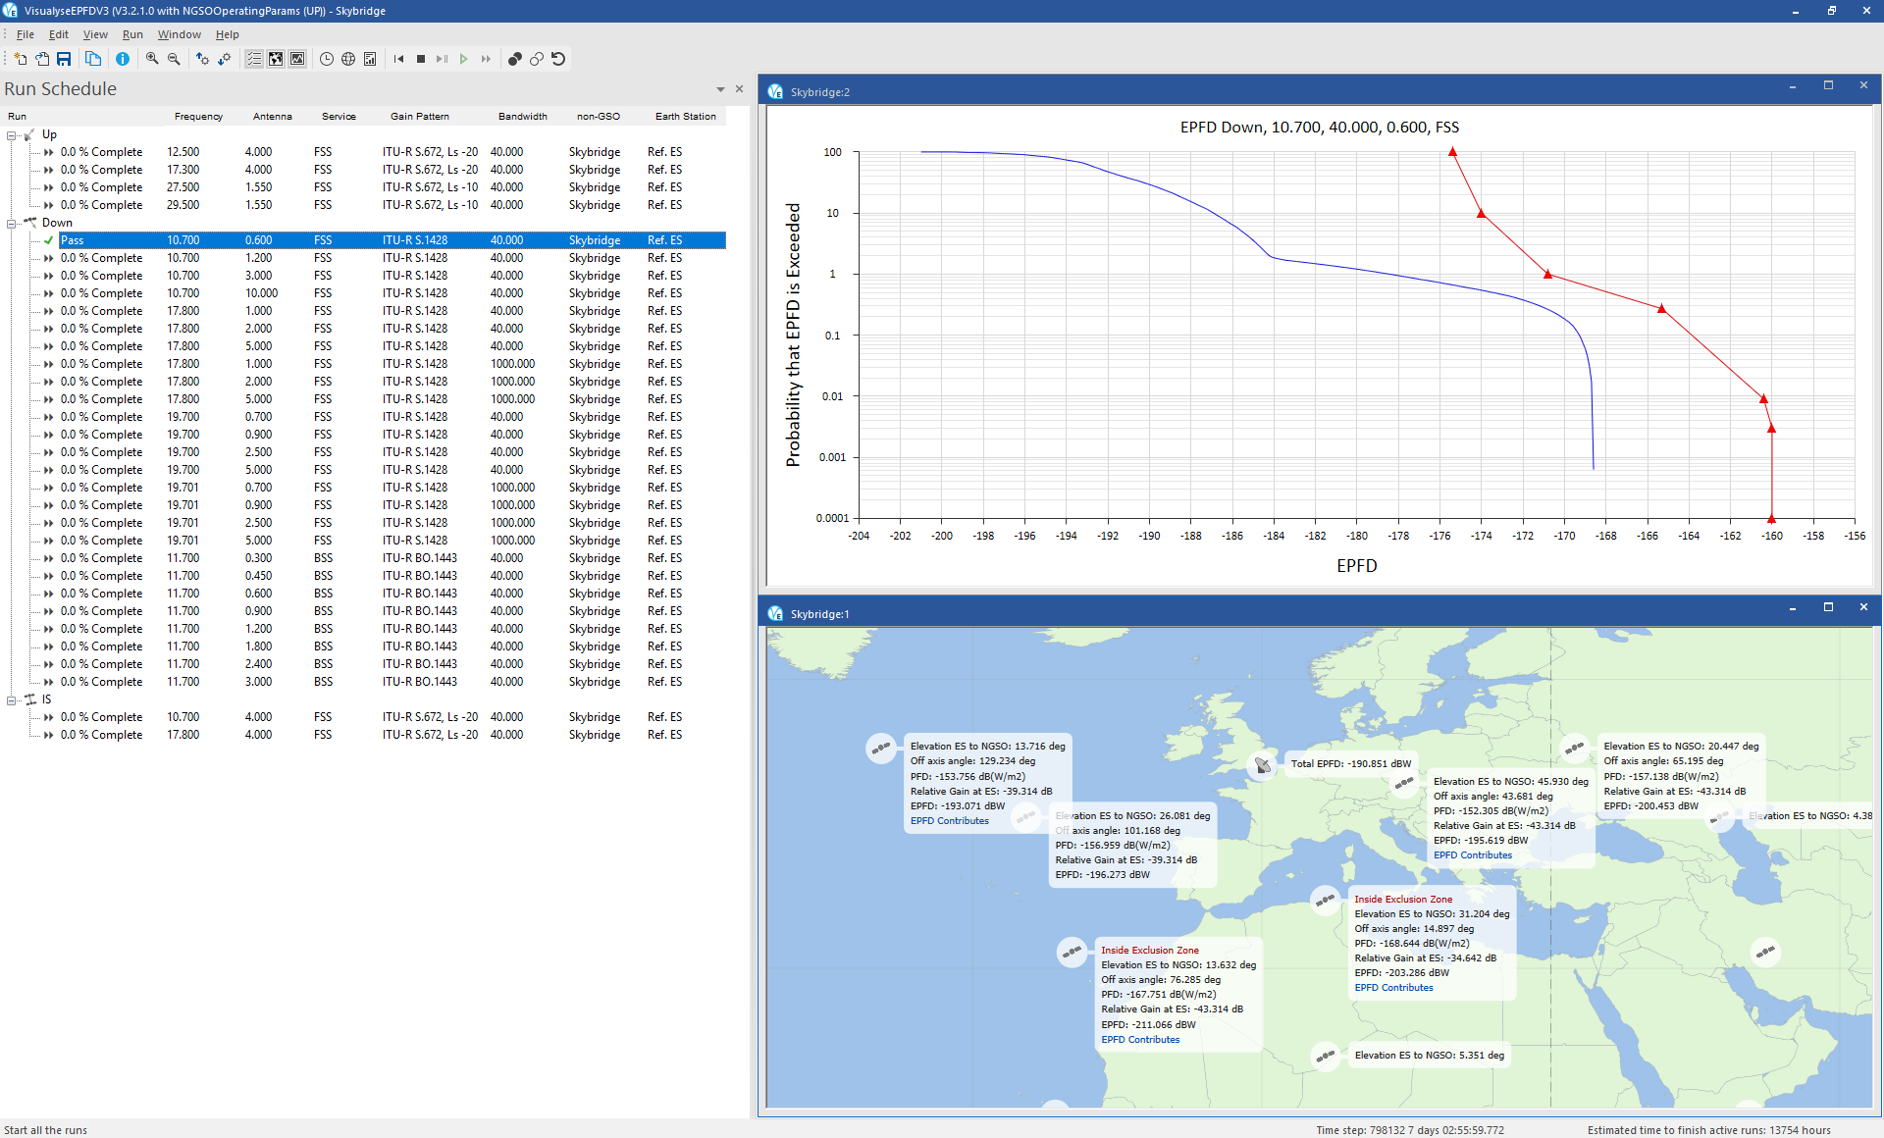Collapse the Up runs tree group

click(x=12, y=135)
